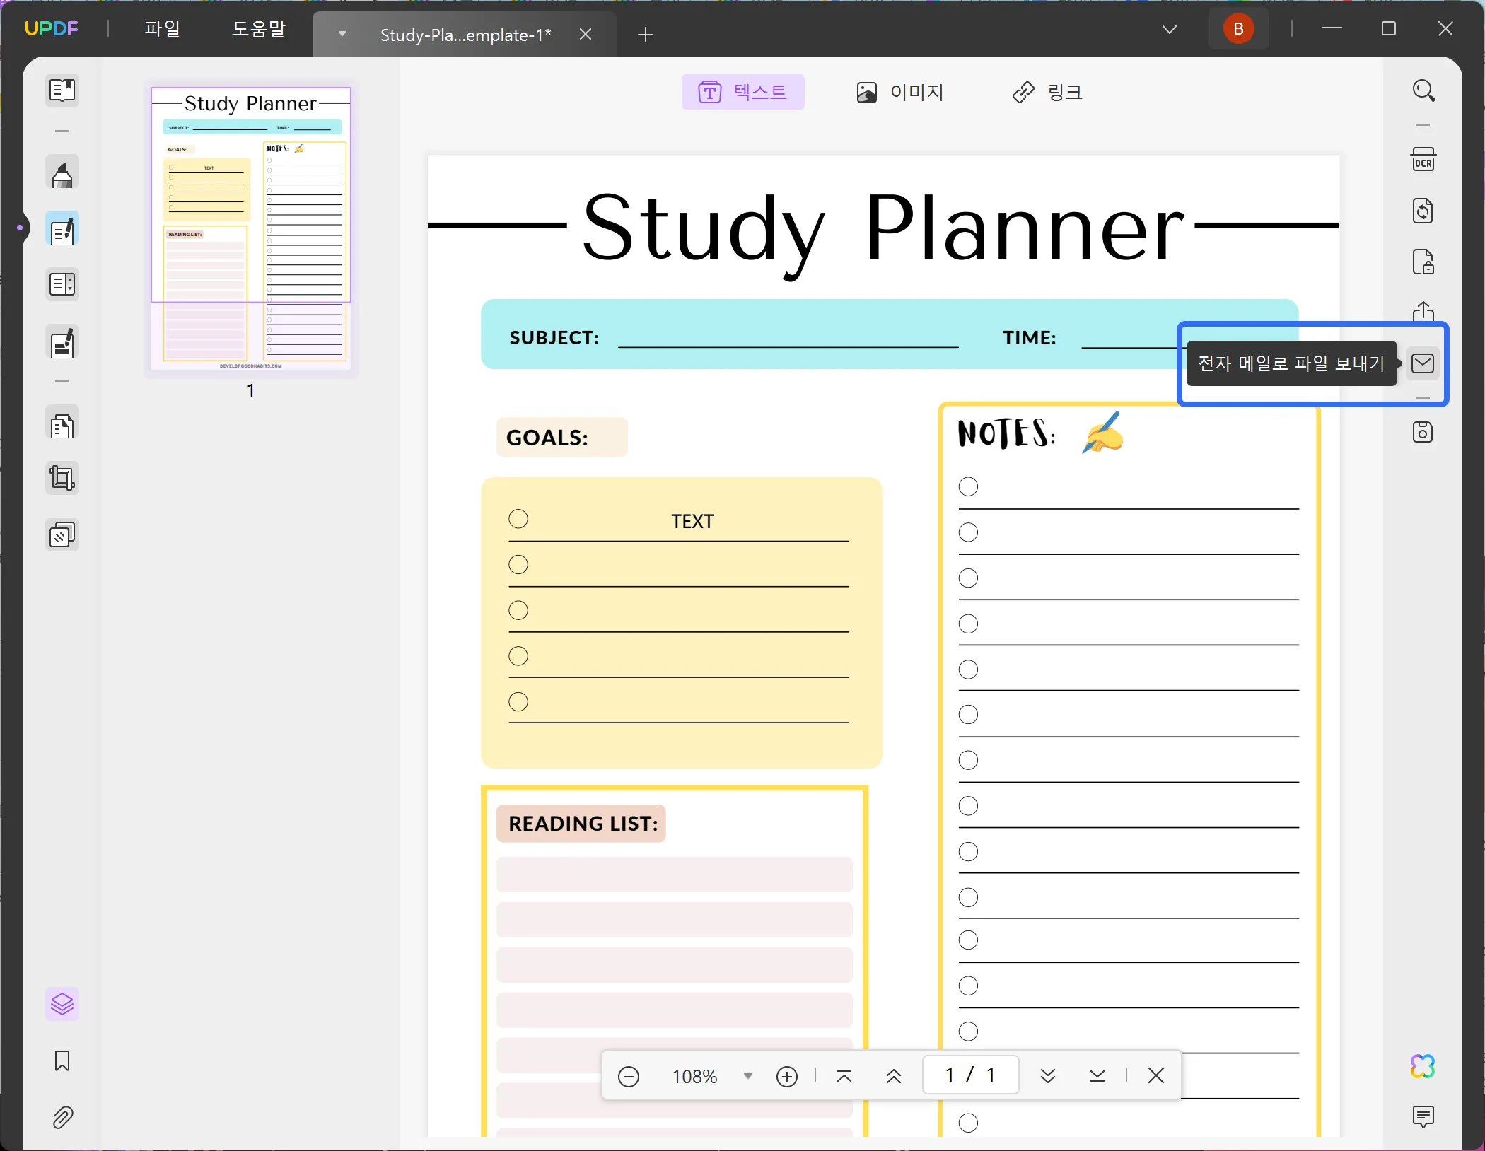Viewport: 1485px width, 1151px height.
Task: Send file by email envelope icon
Action: pyautogui.click(x=1423, y=363)
